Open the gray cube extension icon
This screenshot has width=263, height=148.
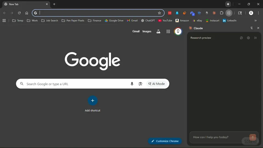tap(207, 13)
